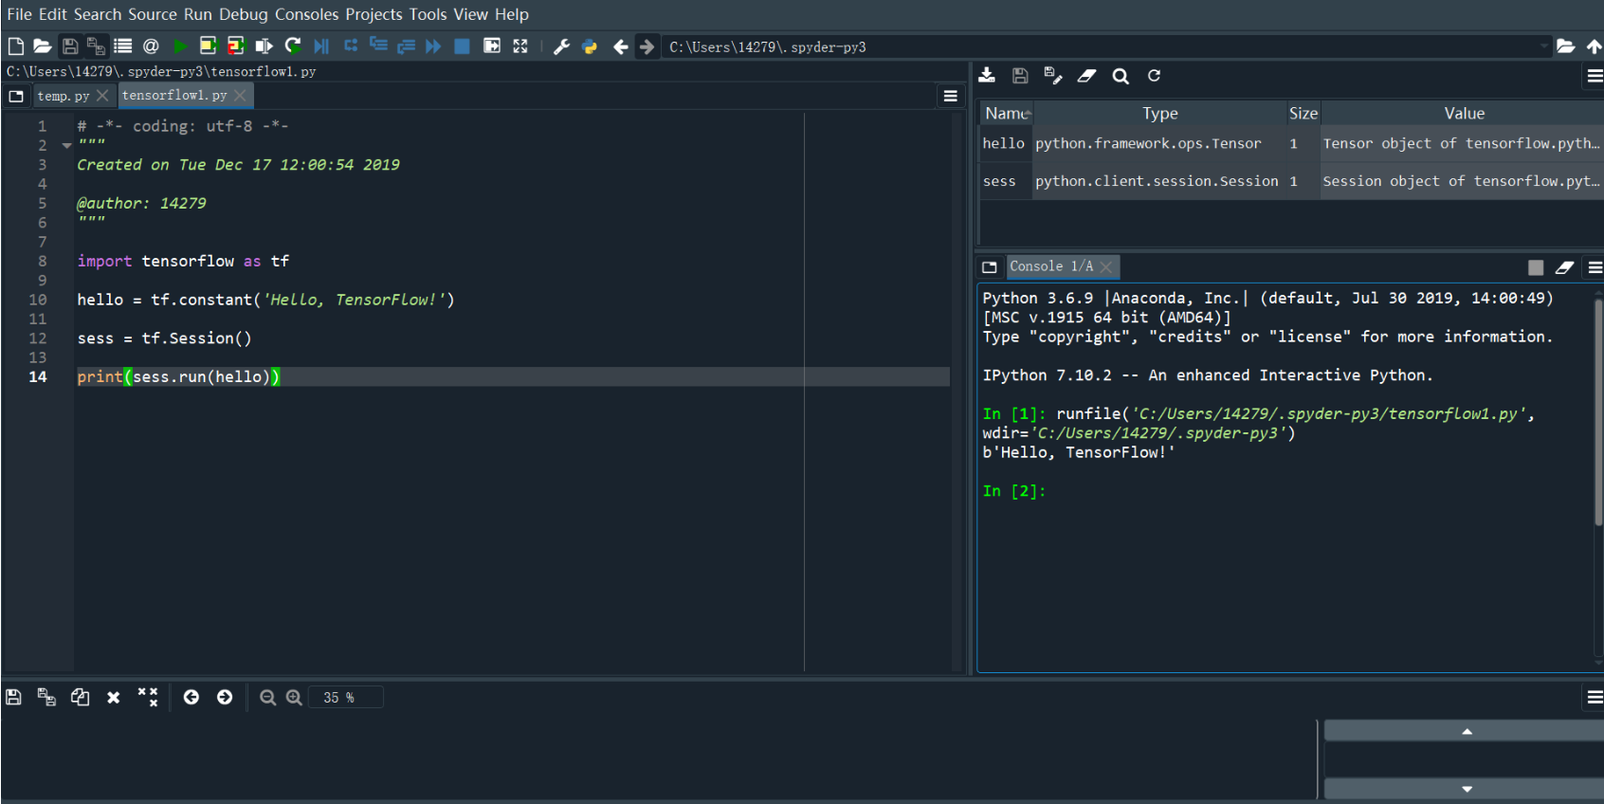Screen dimensions: 1604x804
Task: Close the temp.py tab
Action: (x=102, y=96)
